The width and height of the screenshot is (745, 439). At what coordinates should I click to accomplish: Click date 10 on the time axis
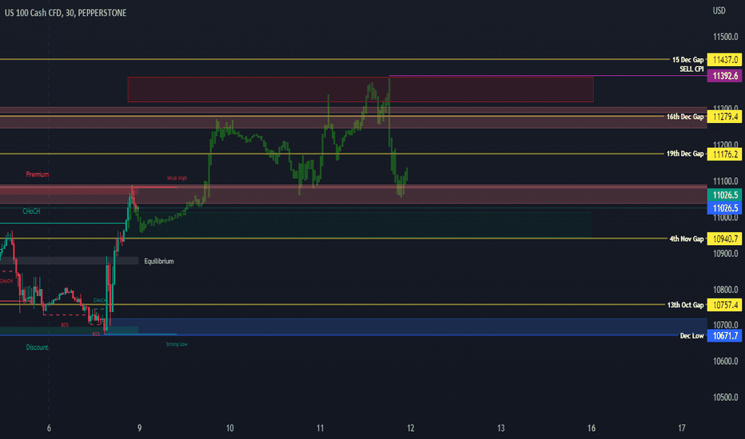tap(229, 428)
